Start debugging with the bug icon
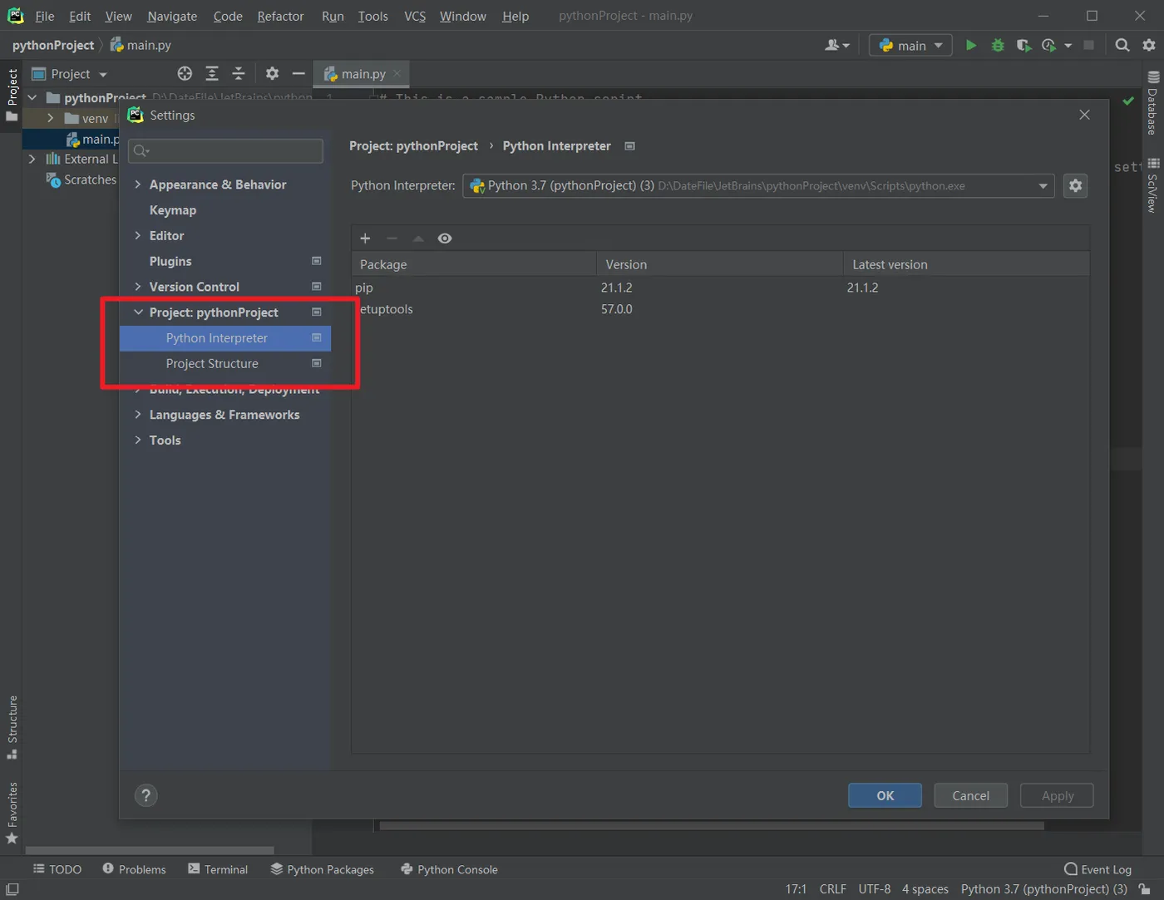This screenshot has height=900, width=1164. (998, 45)
